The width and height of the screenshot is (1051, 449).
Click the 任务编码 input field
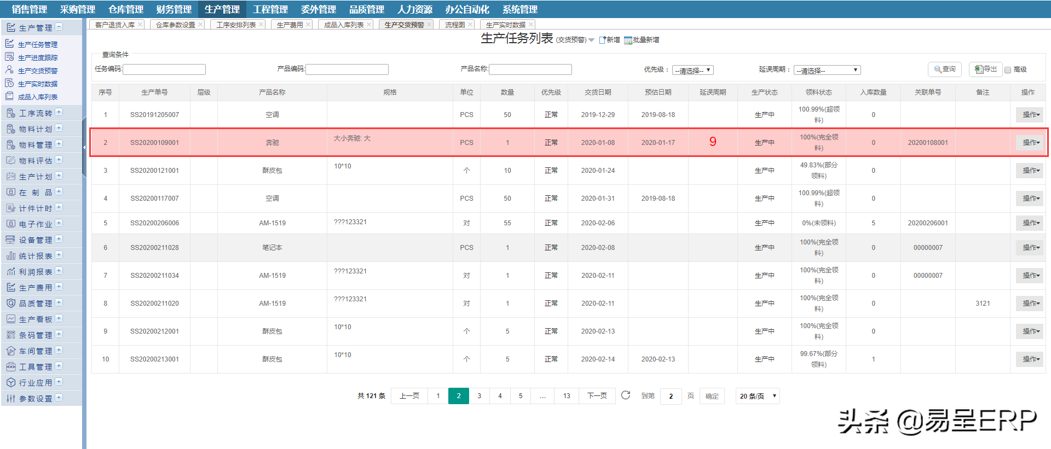[164, 69]
